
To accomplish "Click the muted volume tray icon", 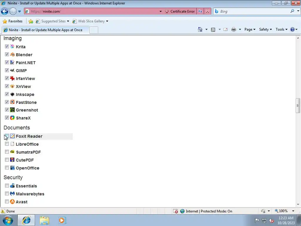I will pos(271,220).
